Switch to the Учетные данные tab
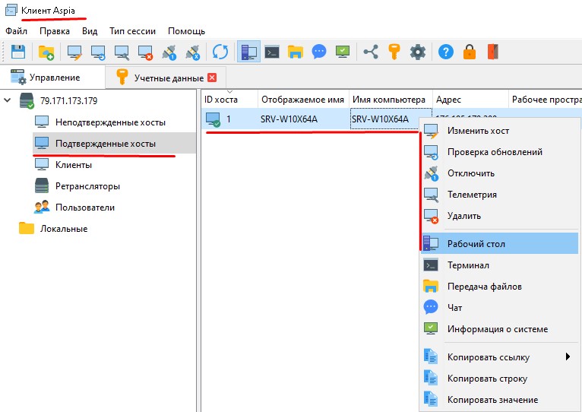Viewport: 582px width, 412px height. click(166, 78)
